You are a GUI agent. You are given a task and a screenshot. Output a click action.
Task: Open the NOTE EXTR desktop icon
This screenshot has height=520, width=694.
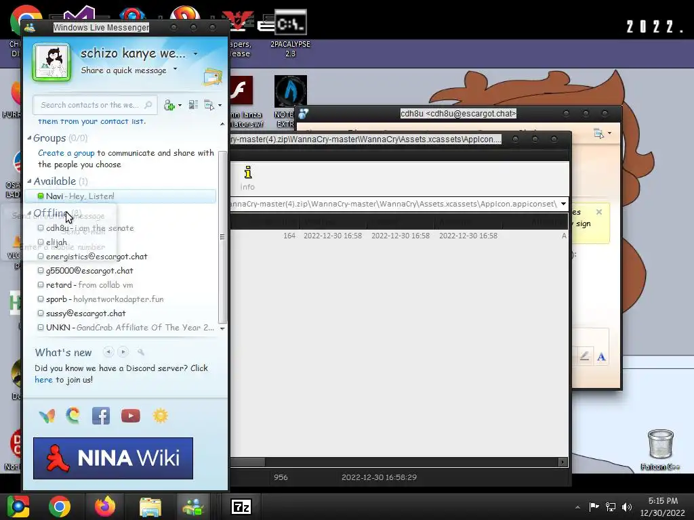tap(290, 102)
